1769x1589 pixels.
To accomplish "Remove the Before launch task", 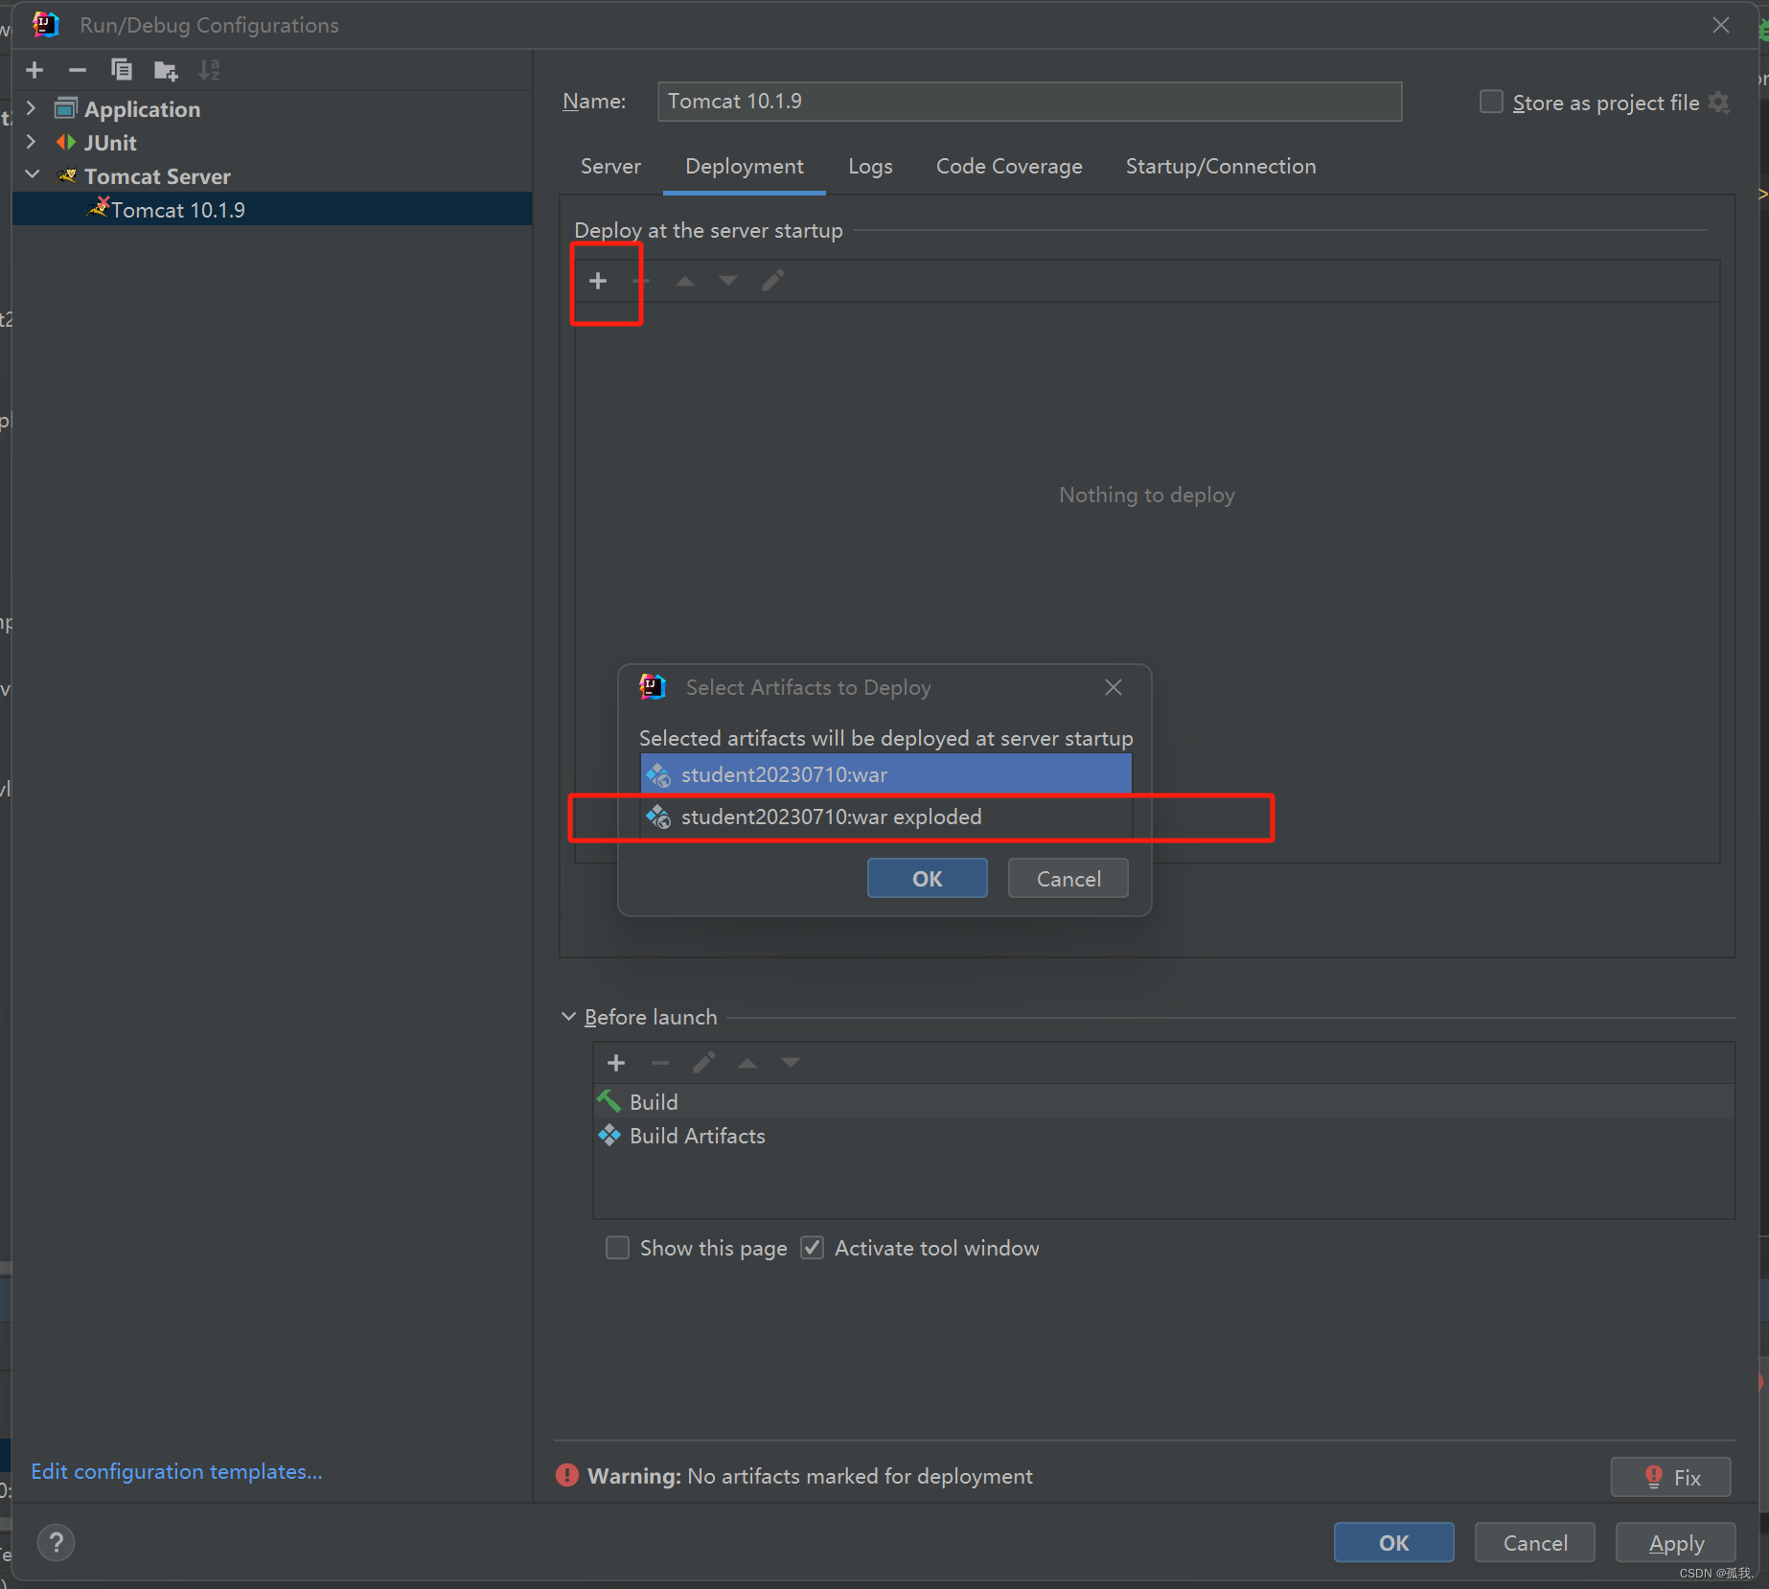I will pyautogui.click(x=659, y=1063).
